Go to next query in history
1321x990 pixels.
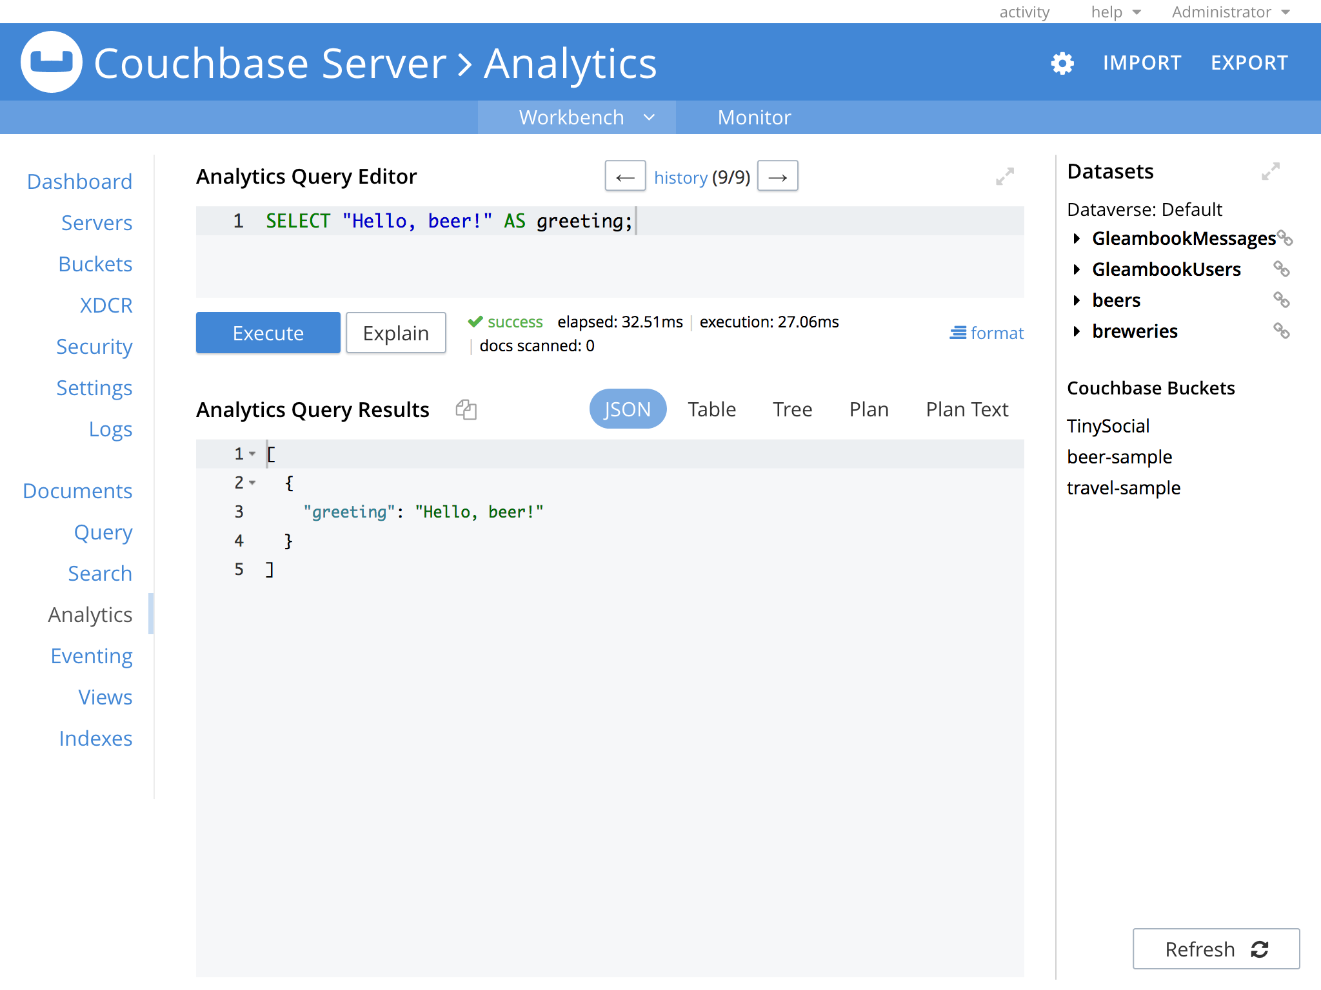pos(777,177)
